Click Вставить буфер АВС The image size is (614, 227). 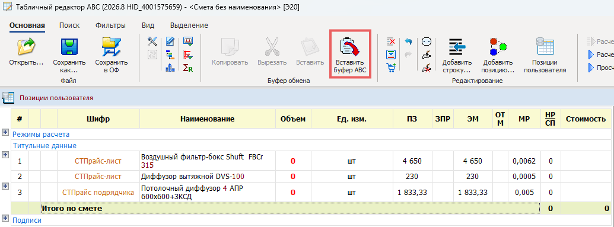point(349,55)
